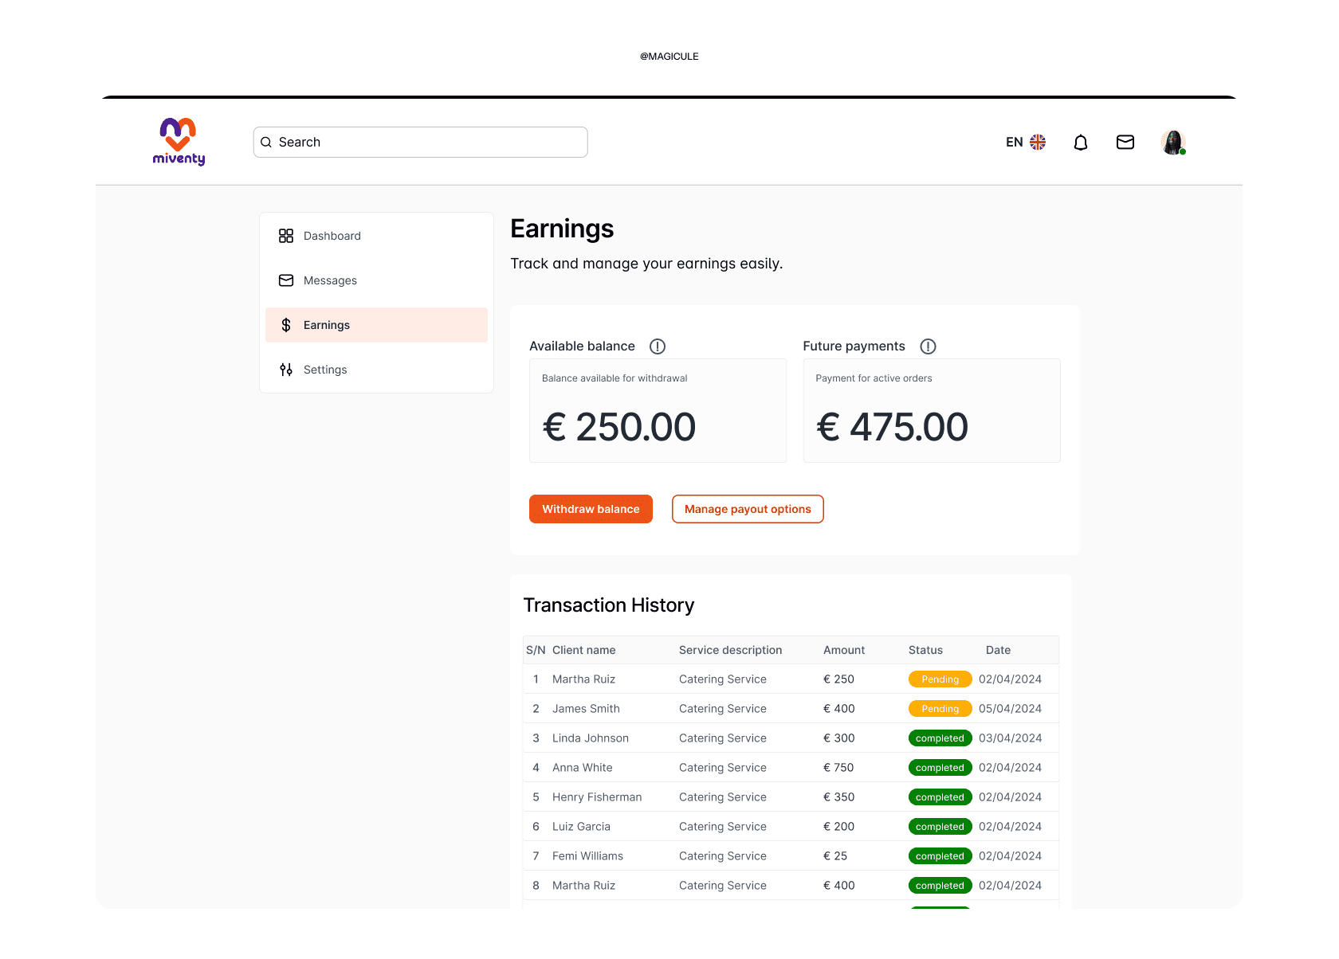Select Henry Fisherman client name

[597, 797]
